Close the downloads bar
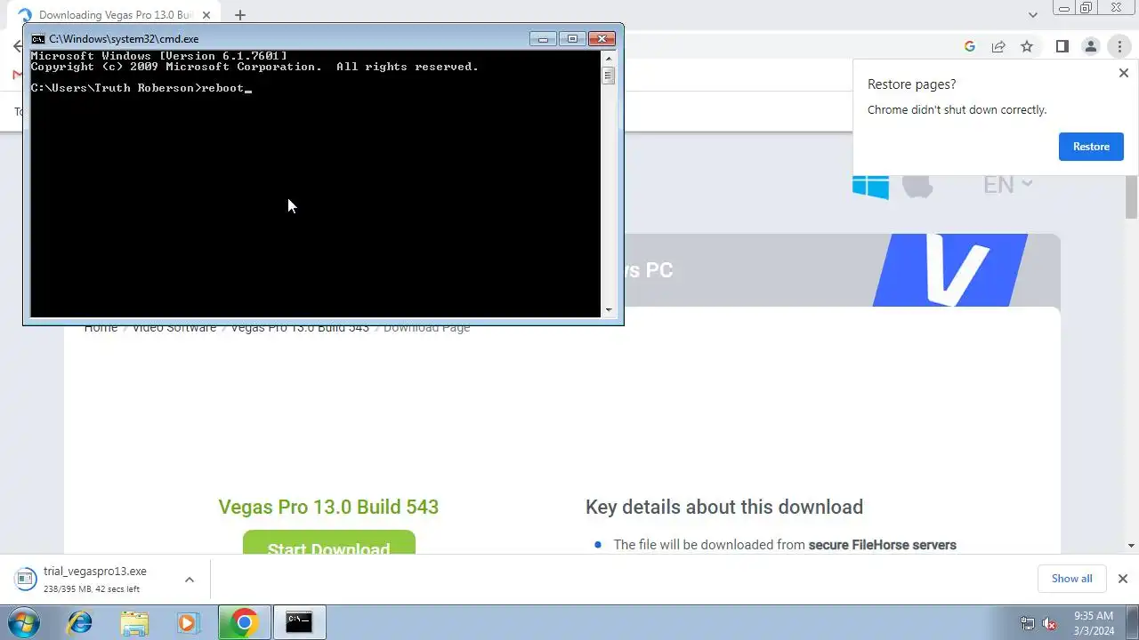 pos(1122,579)
